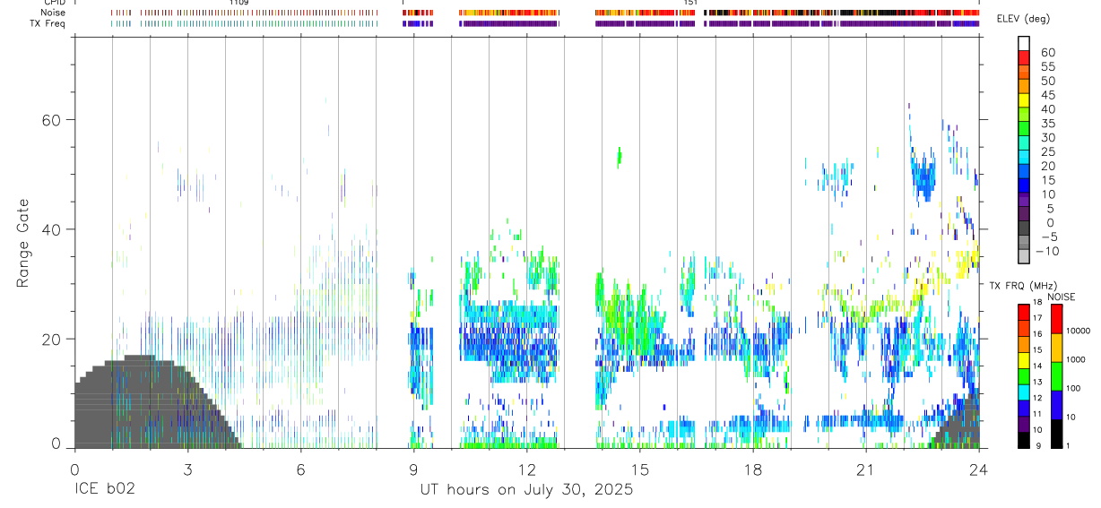
Task: Click the "10000" label on the NOISE colorbar
Action: pos(1078,331)
